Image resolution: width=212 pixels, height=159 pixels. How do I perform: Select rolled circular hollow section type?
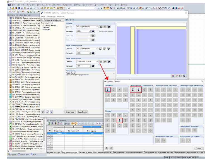tap(114, 95)
